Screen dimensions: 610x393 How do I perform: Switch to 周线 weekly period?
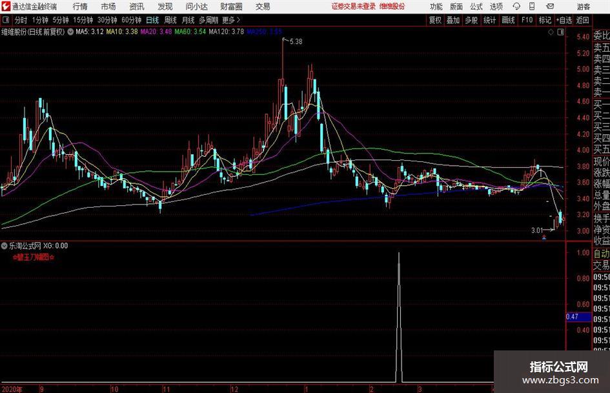point(170,20)
